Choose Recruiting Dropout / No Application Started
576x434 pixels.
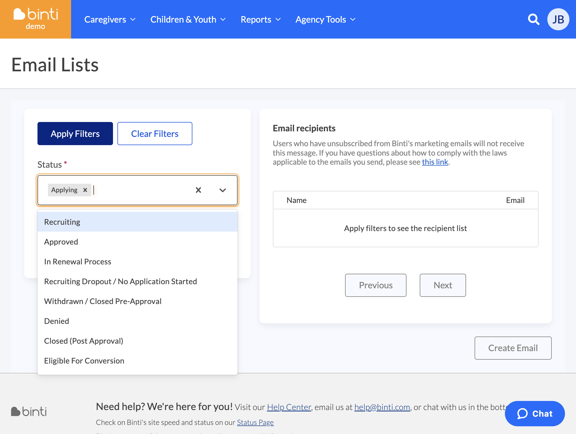(138, 281)
